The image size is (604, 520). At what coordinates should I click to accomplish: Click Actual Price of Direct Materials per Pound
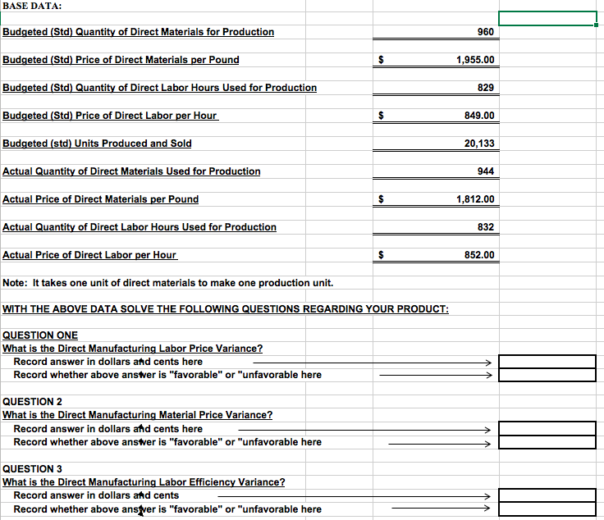pos(101,199)
